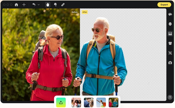The width and height of the screenshot is (175, 108).
Task: Click the After label
Action: 85,12
